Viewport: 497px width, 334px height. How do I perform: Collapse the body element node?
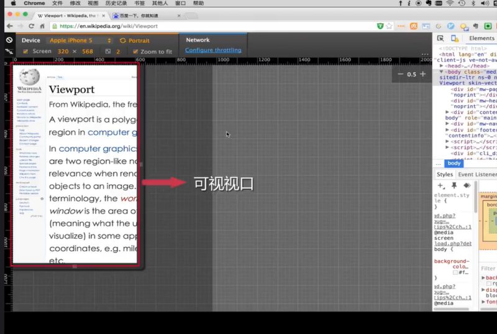point(441,72)
